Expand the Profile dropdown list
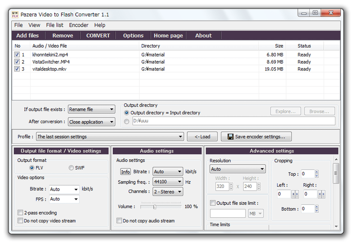 click(x=110, y=136)
